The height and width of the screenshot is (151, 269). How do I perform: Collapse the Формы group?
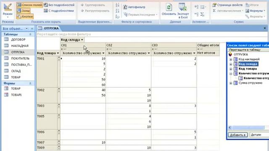click(x=30, y=83)
